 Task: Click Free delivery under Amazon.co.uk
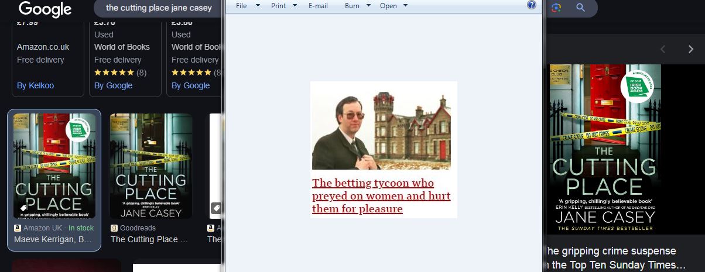point(40,60)
